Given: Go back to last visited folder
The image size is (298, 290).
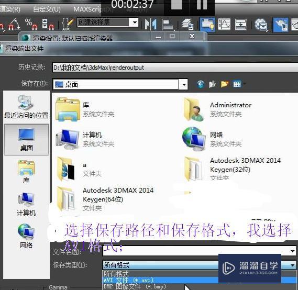Looking at the screenshot, I should point(201,84).
